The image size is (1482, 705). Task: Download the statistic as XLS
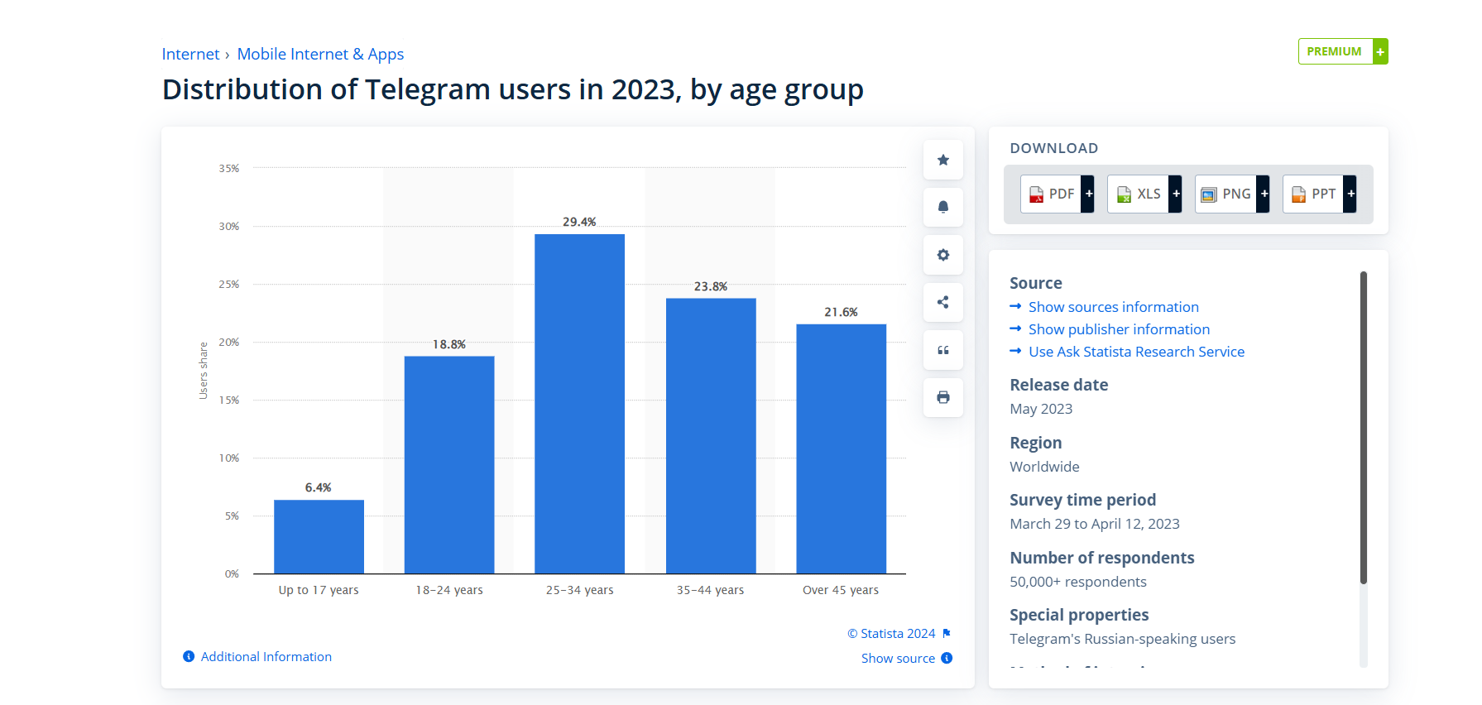click(1144, 194)
